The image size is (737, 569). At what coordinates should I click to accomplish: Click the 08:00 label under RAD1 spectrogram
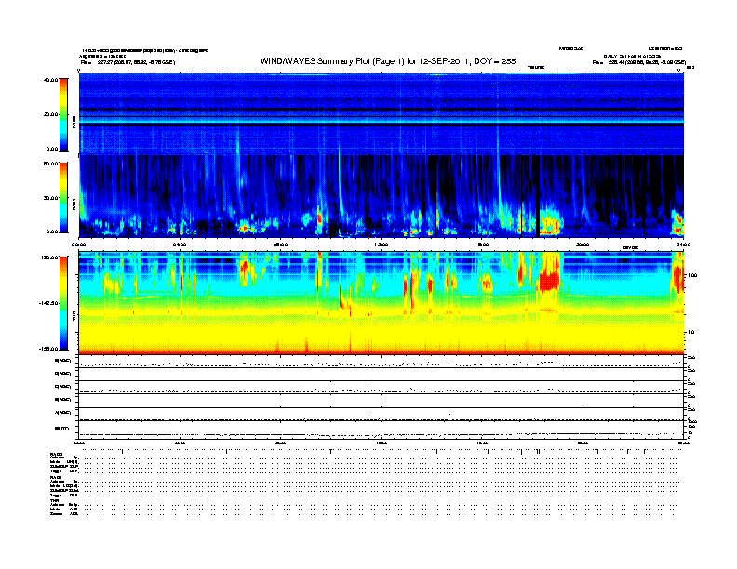tap(280, 245)
